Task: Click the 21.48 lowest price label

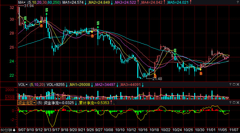Action: click(x=157, y=79)
